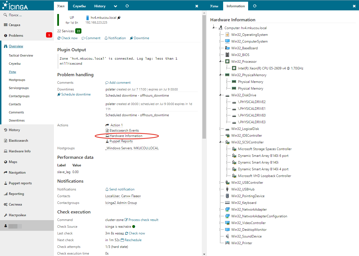Open the tab dropdown chevron after History
359x256 pixels.
(x=116, y=6)
